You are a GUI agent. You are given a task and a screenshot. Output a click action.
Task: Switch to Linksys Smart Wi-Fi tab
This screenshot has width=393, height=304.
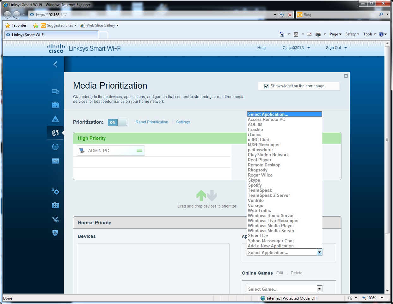[x=52, y=35]
